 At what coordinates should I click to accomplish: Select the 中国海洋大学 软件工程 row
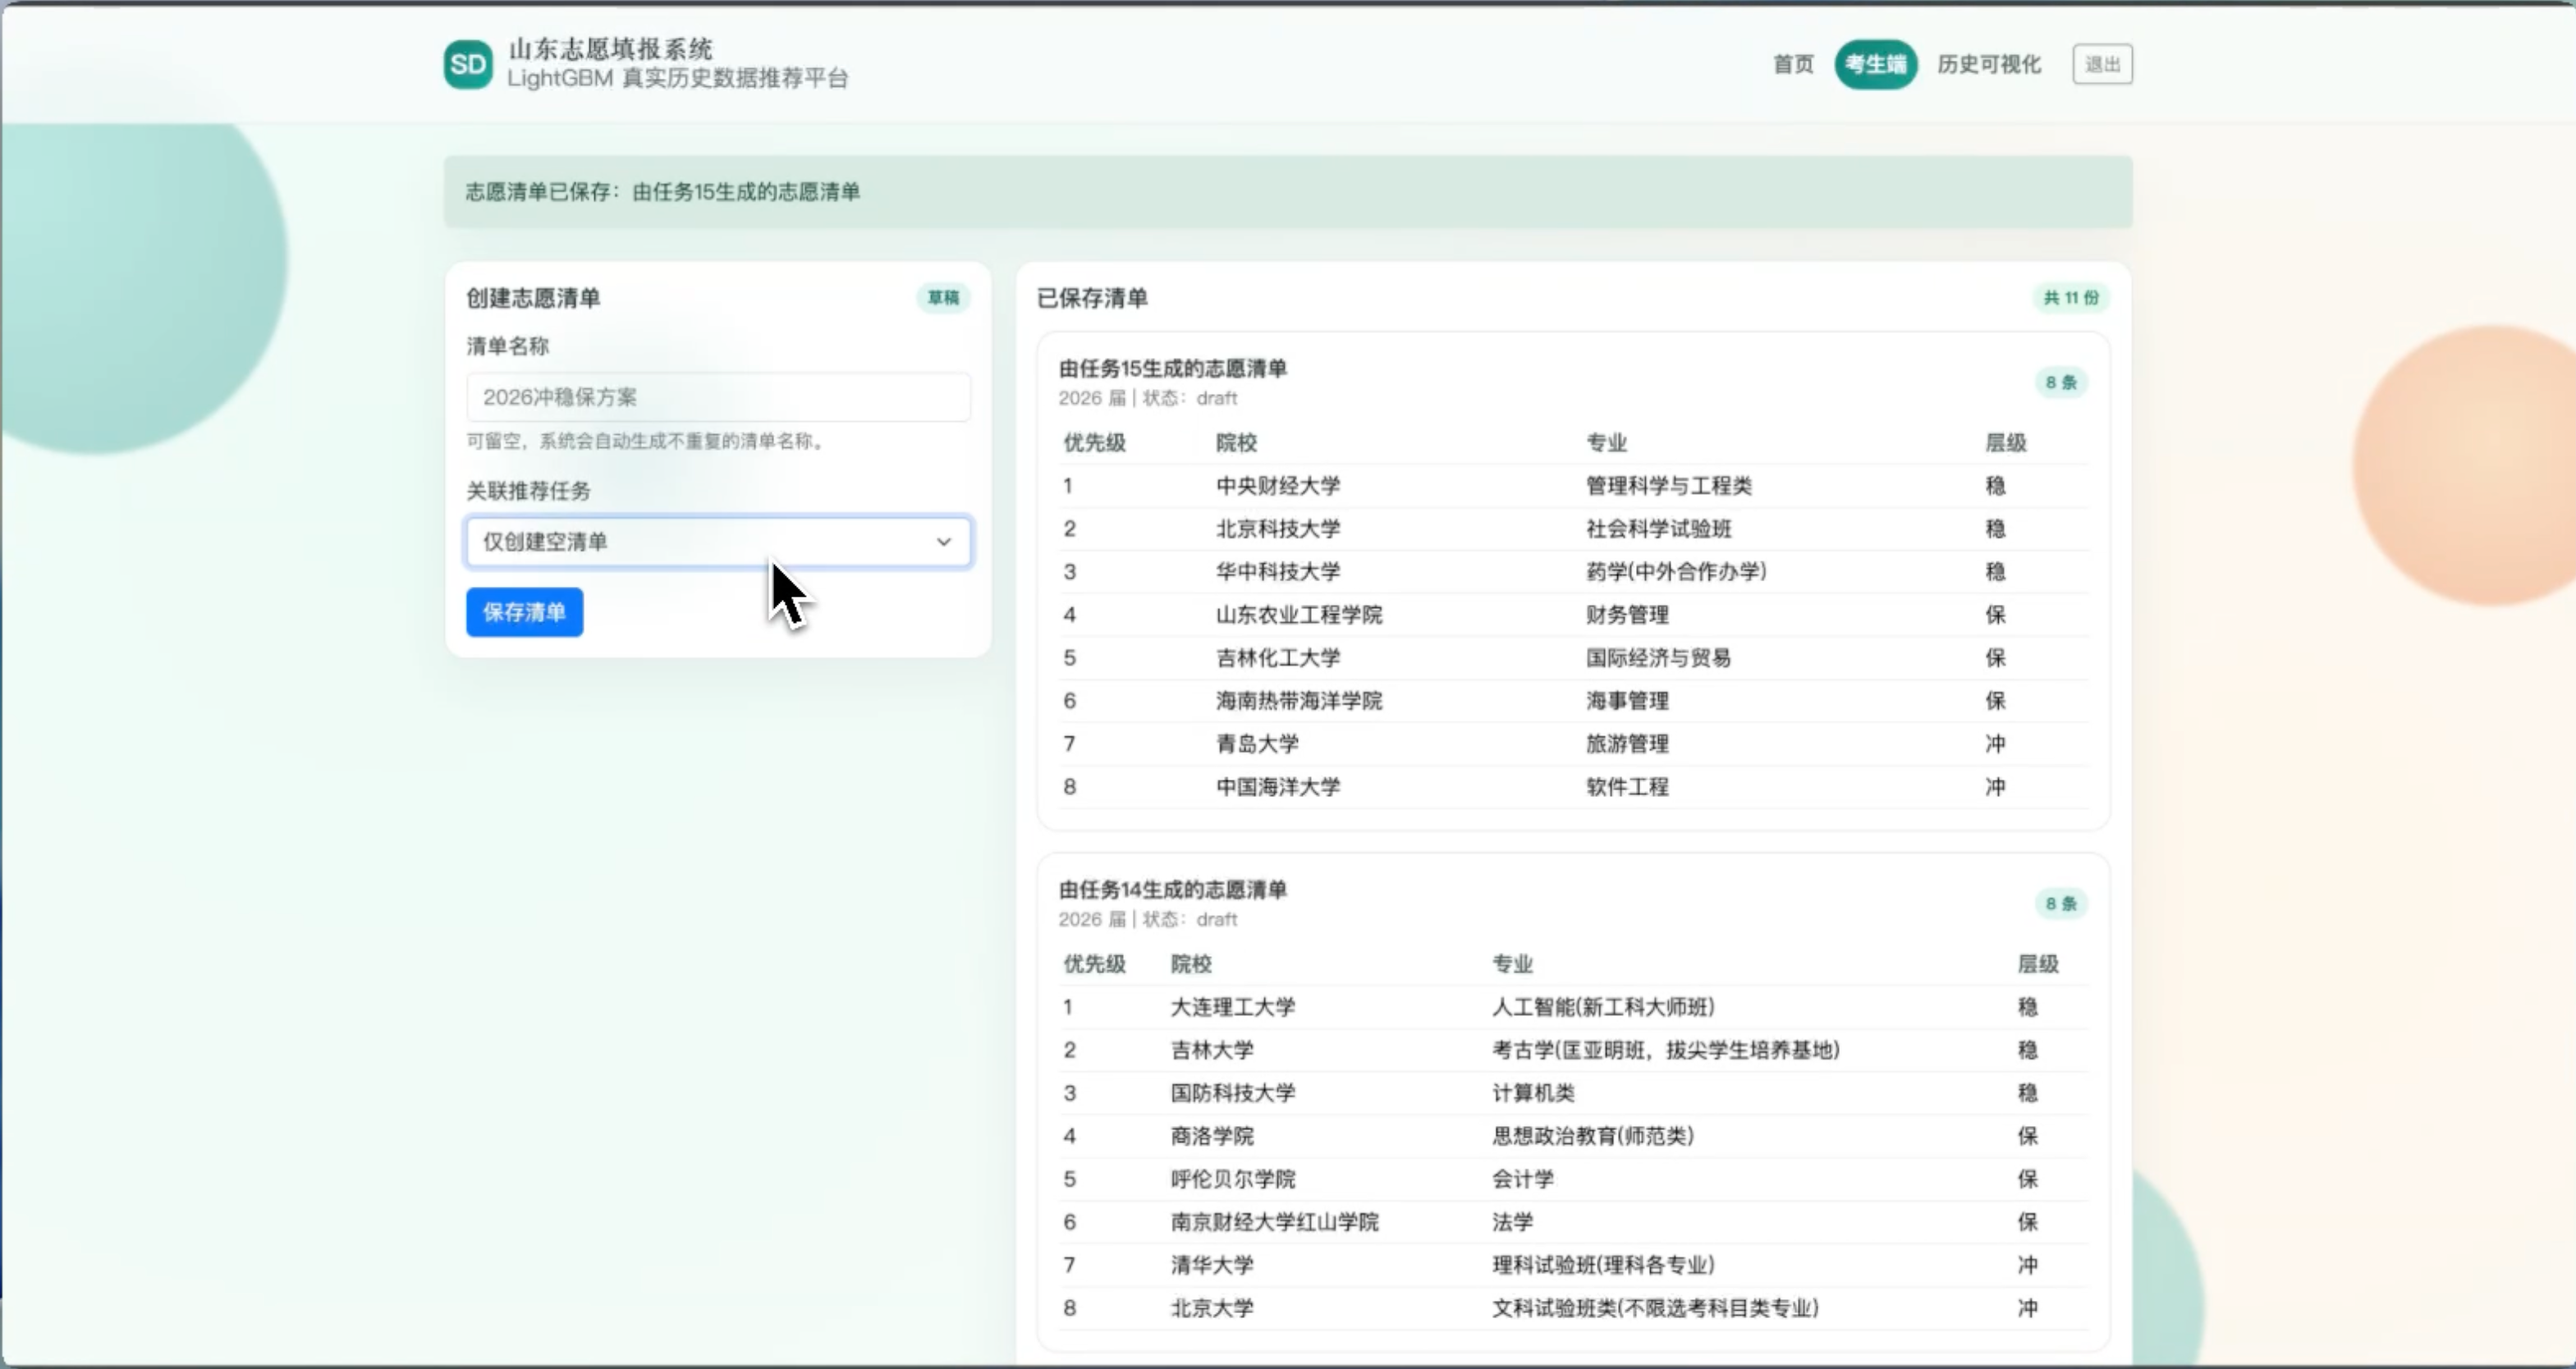[x=1277, y=787]
